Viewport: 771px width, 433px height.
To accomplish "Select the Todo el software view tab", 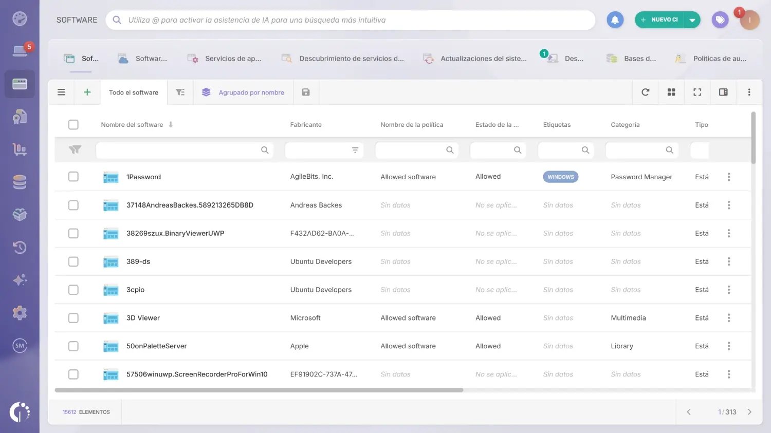I will 134,92.
